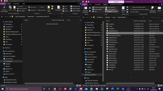Click Histórico in left window ribbon
Screen dimensions: 163x91
(x=66, y=11)
